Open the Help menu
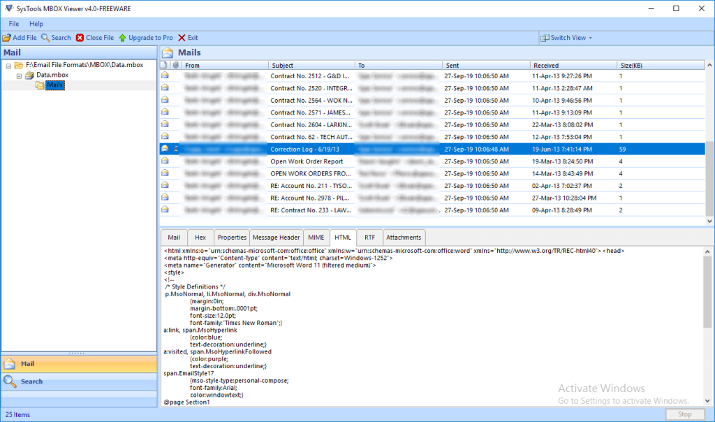 pos(36,24)
